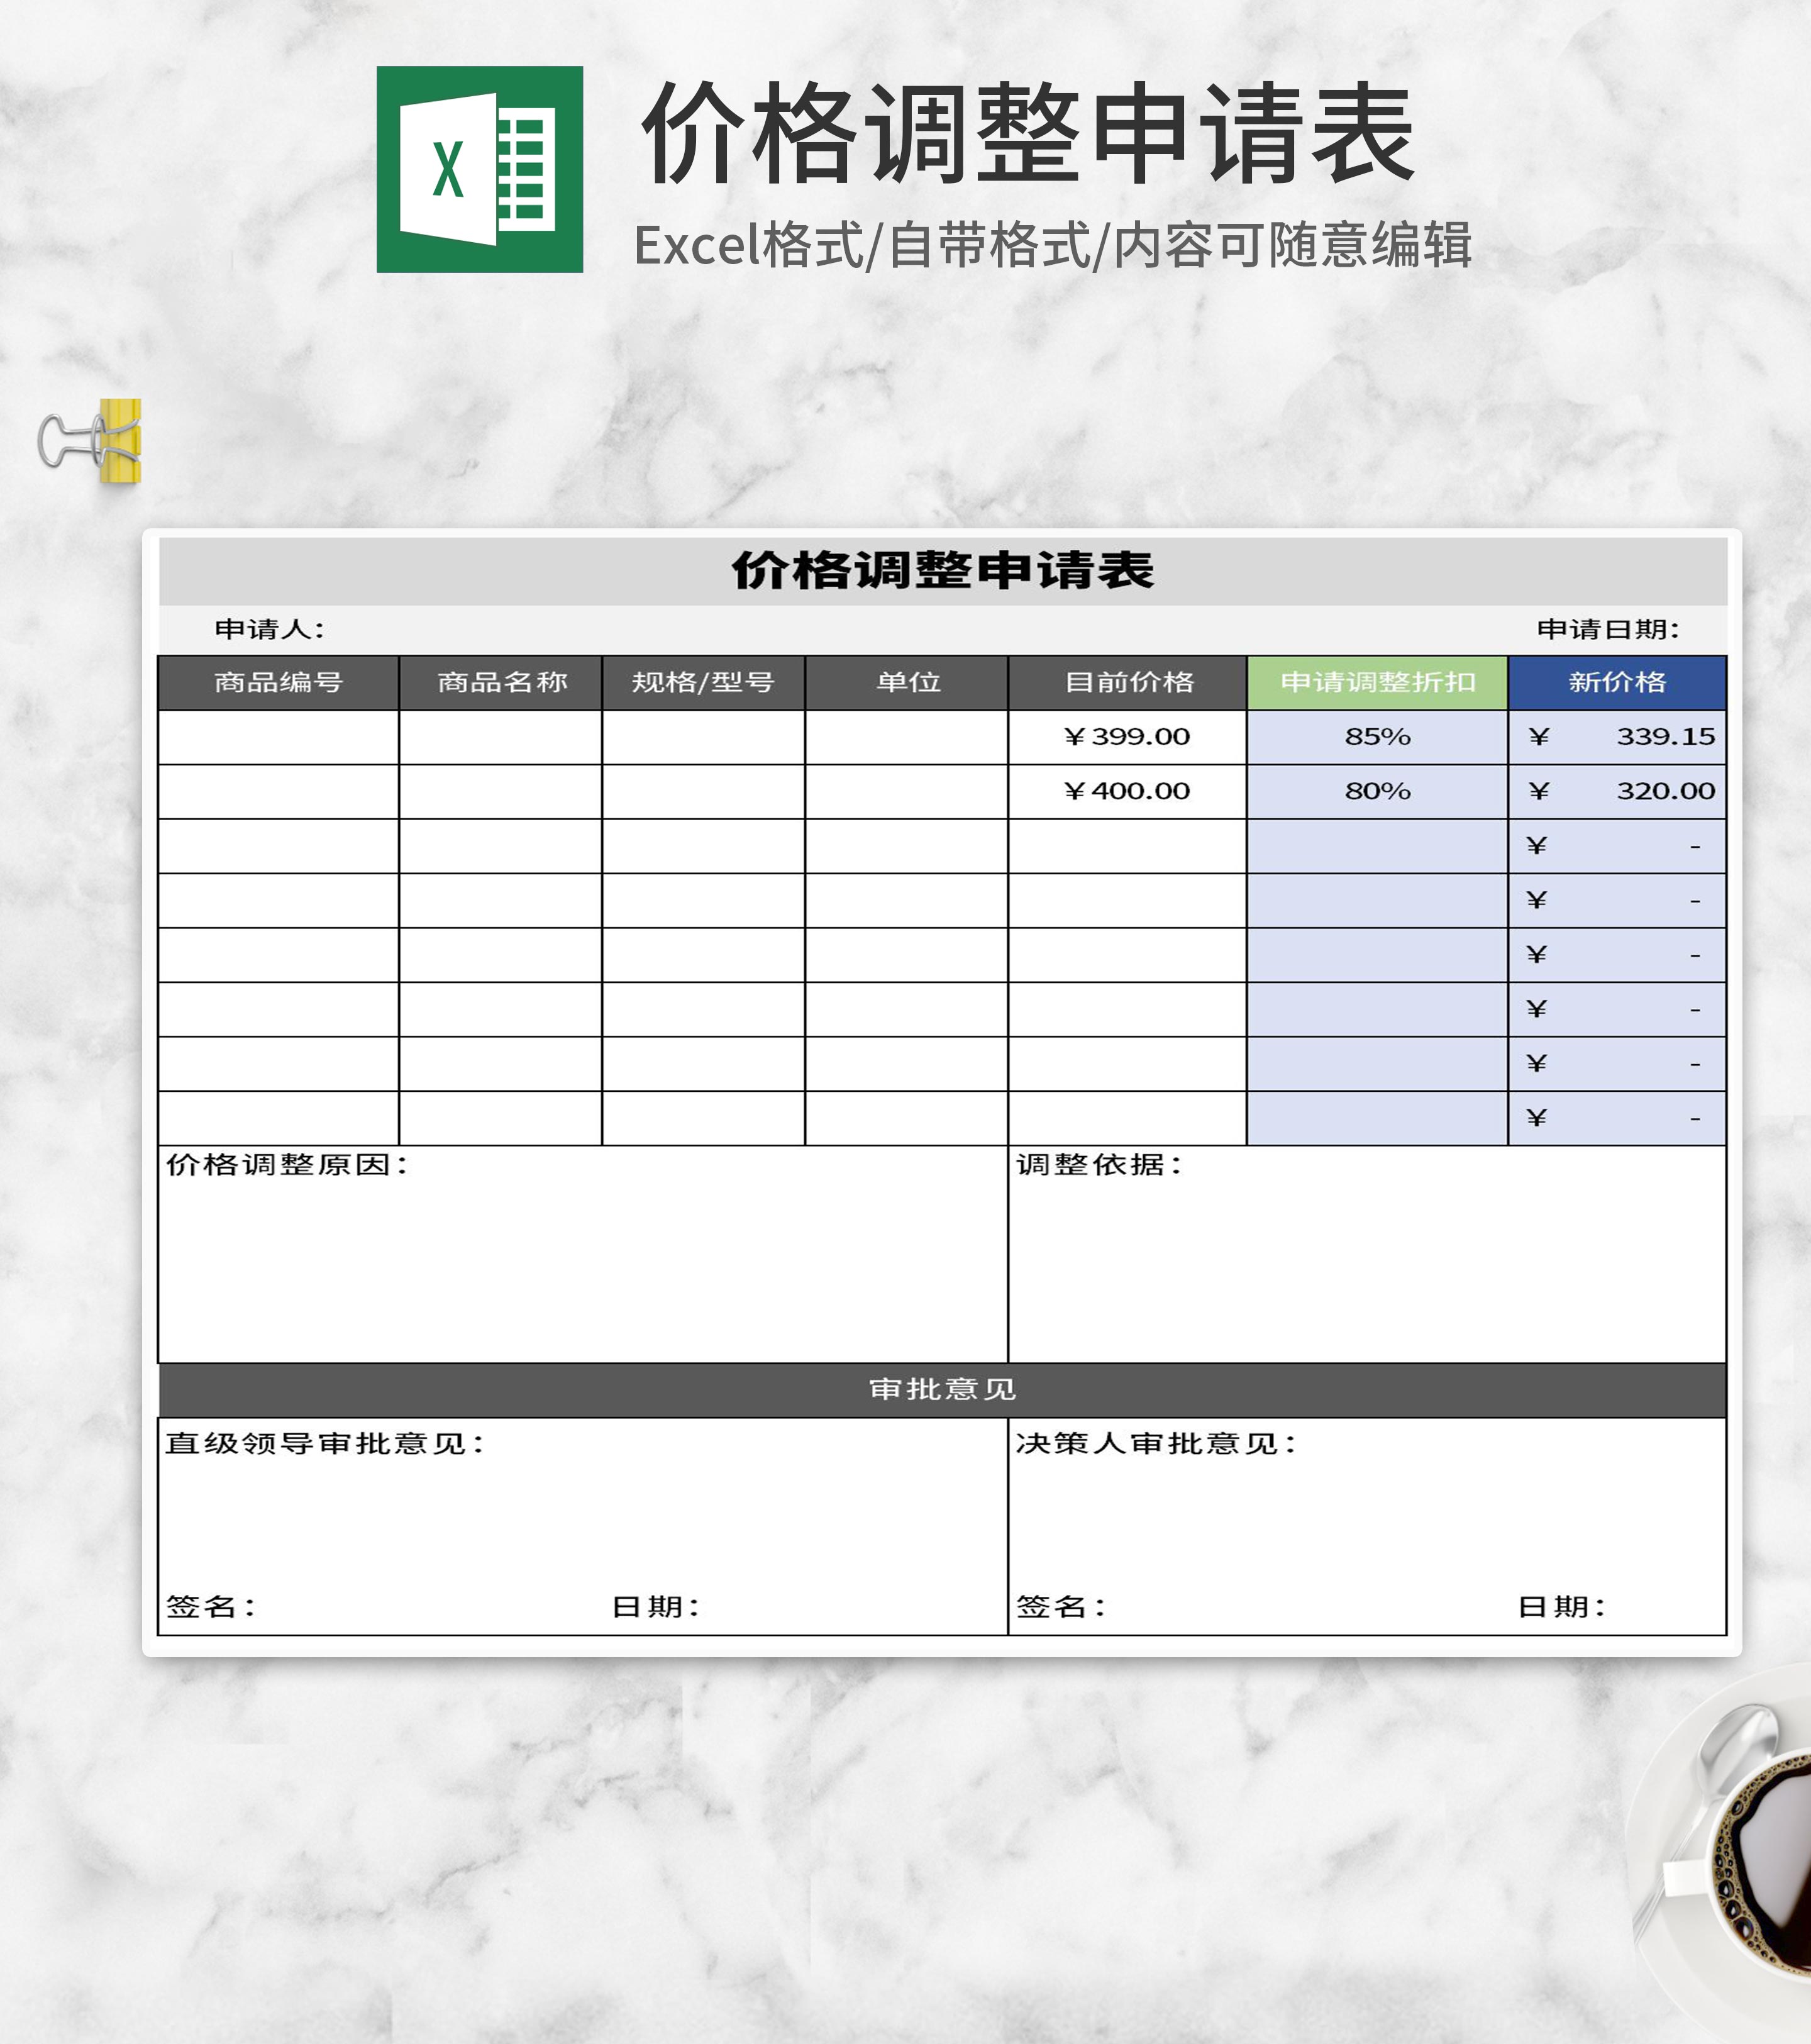Click the 审批意见 section bar
The image size is (1811, 2044).
[x=942, y=1389]
